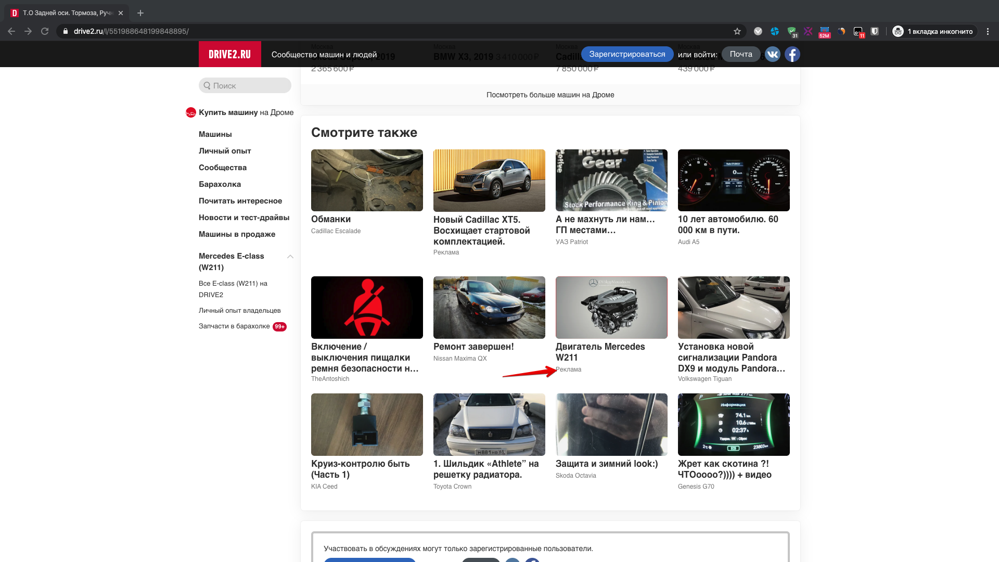Click the red car icon near Купить машину
This screenshot has width=999, height=562.
click(190, 112)
